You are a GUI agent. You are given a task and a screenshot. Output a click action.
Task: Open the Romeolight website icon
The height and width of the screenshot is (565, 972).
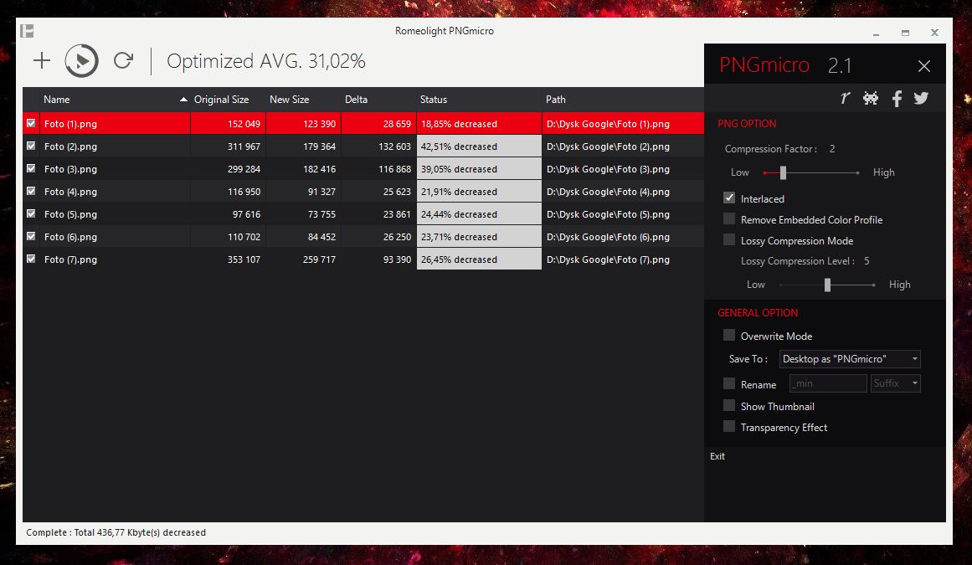point(844,98)
